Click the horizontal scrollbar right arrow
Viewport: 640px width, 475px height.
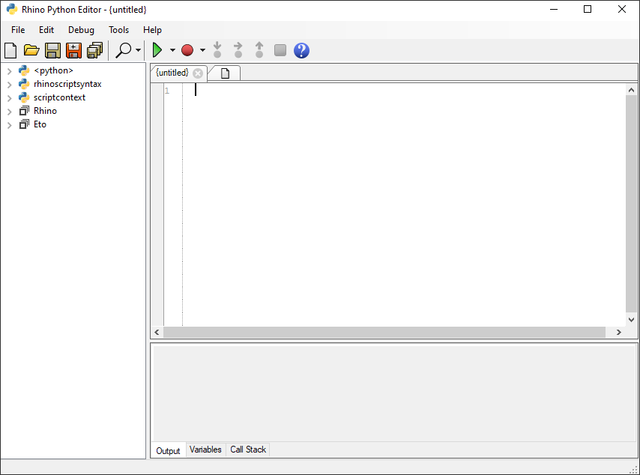pos(619,332)
